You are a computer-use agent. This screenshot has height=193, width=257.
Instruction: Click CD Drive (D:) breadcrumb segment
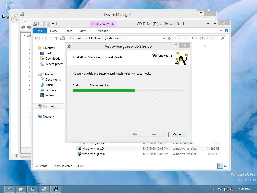point(108,38)
